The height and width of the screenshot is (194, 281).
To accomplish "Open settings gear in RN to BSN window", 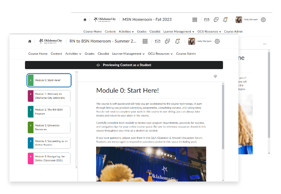I will pyautogui.click(x=217, y=41).
